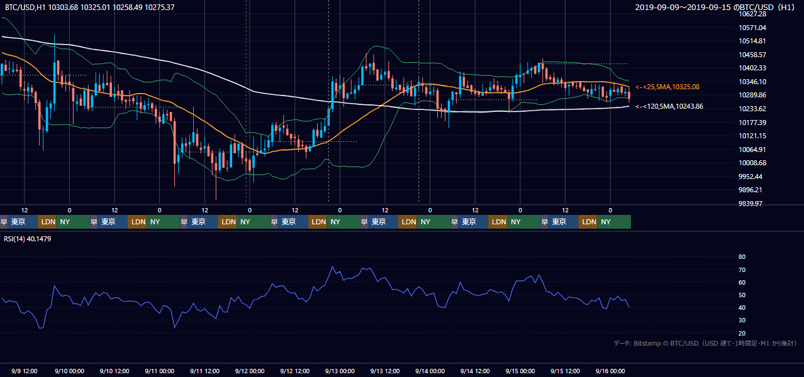
Task: Select the 9/11 12:00 date label
Action: (204, 371)
